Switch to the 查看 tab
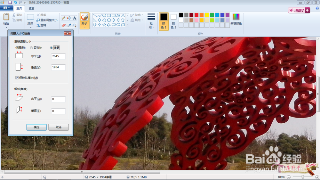 coord(31,8)
